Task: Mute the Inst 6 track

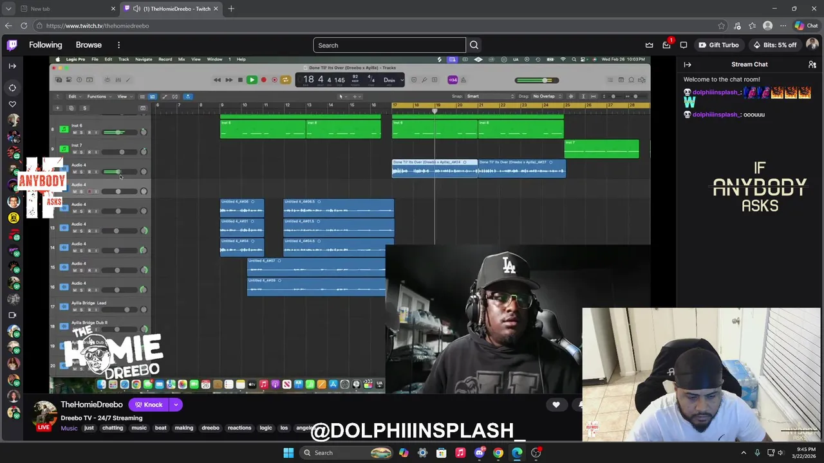Action: pyautogui.click(x=74, y=132)
